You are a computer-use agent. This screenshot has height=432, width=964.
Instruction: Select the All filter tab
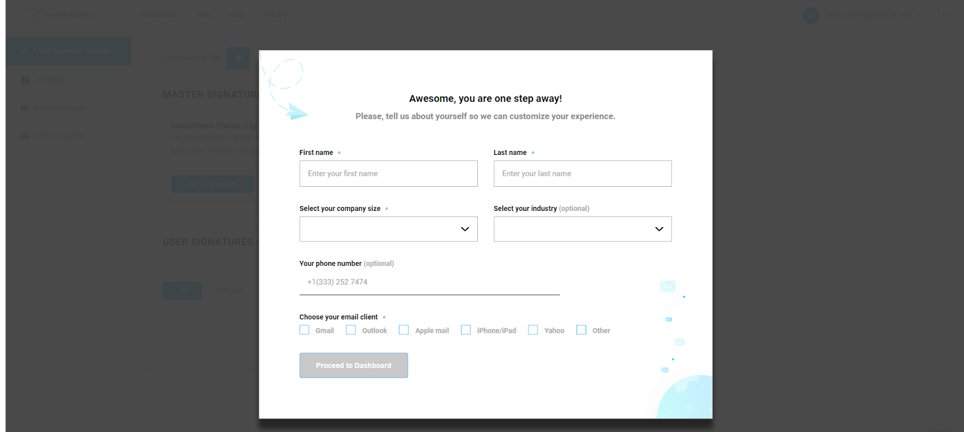pyautogui.click(x=183, y=290)
